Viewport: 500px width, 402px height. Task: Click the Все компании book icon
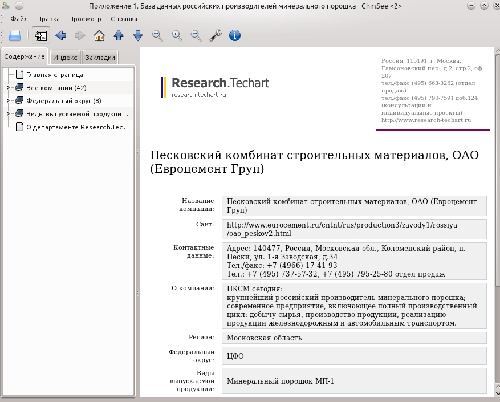click(x=19, y=87)
